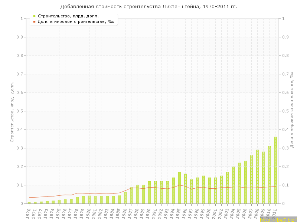
Task: Click the 2000 year label on the x-axis
Action: pyautogui.click(x=209, y=213)
